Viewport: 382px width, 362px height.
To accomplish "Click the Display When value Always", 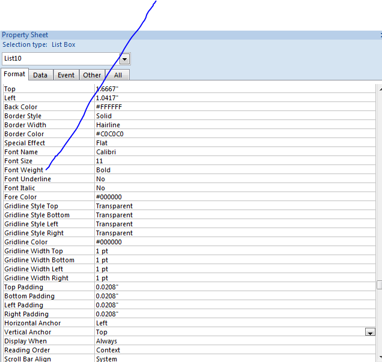I will click(106, 342).
